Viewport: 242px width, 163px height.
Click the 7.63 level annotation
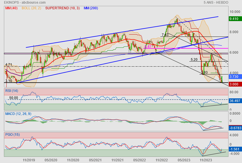165,35
